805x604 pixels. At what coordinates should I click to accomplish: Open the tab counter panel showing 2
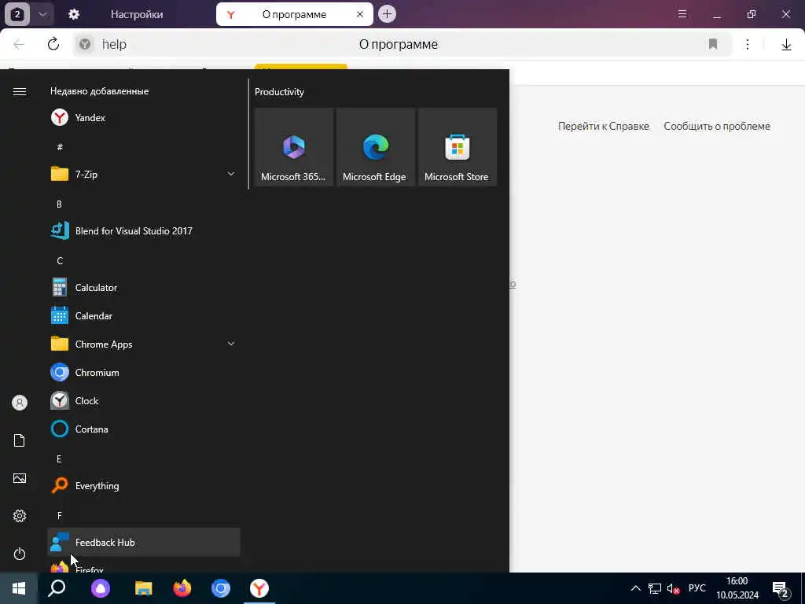(x=17, y=14)
